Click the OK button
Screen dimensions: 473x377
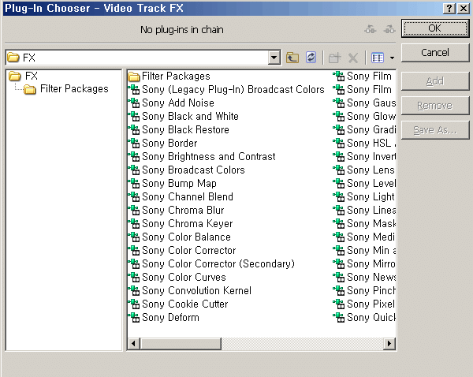click(x=435, y=28)
